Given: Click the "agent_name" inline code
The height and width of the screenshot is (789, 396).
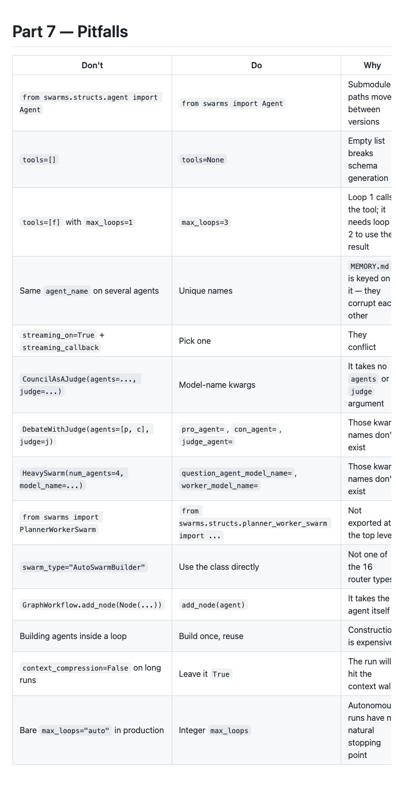Looking at the screenshot, I should 67,291.
